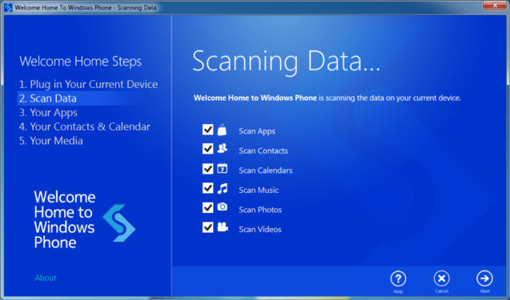Uncheck the Scan Music checkbox

click(207, 188)
